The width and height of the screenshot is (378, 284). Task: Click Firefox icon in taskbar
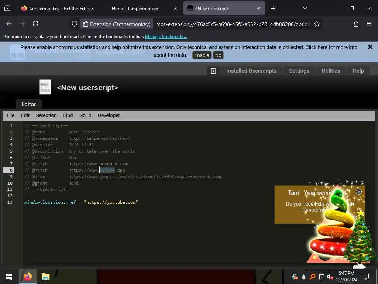27,277
